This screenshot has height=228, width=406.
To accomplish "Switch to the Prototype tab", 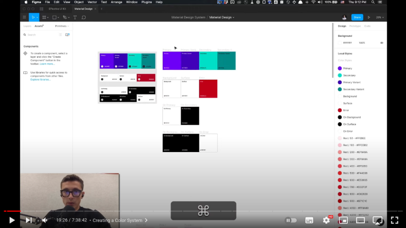I will [x=355, y=26].
